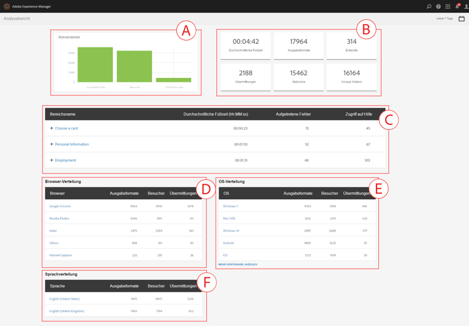Click the Aufgetretene Fehler column header

[293, 114]
